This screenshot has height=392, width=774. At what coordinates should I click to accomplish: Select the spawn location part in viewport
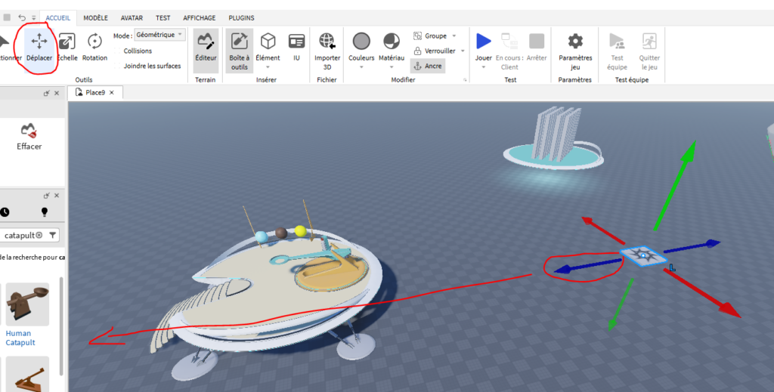(643, 255)
